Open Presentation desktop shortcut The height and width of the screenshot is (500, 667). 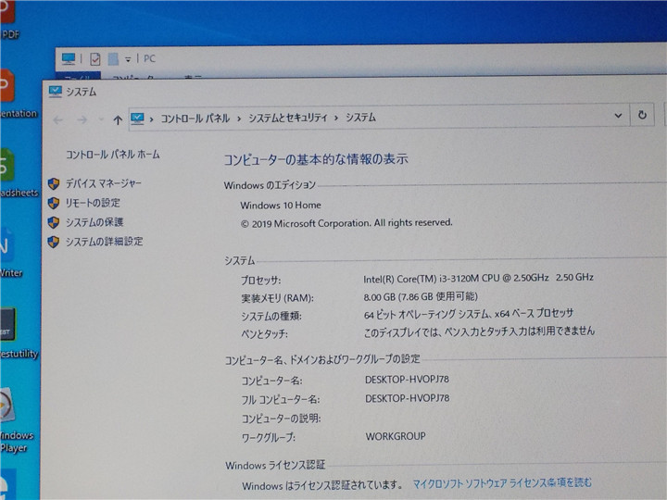[x=17, y=94]
